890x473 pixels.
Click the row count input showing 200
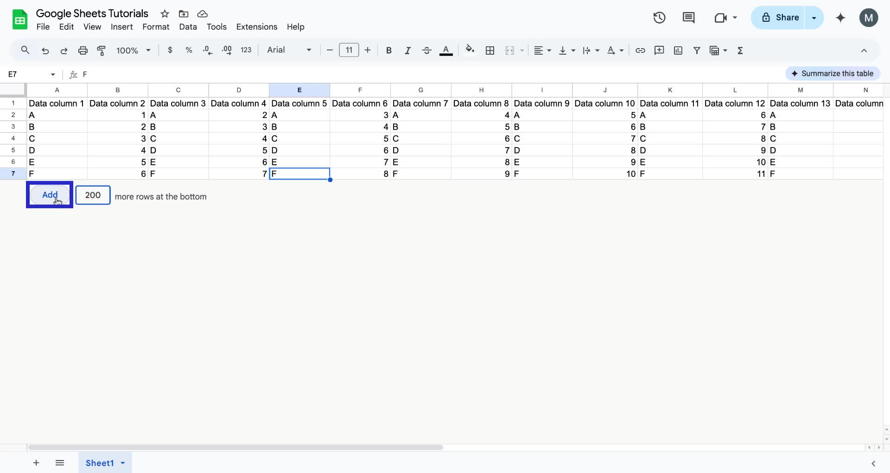pos(93,195)
